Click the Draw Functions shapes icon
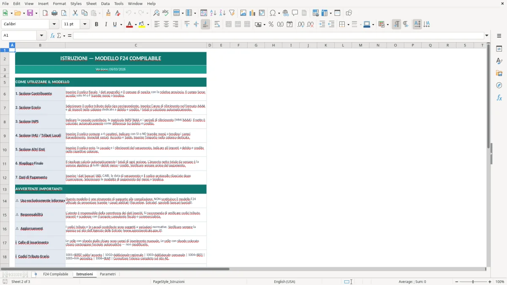This screenshot has width=507, height=285. click(x=349, y=13)
